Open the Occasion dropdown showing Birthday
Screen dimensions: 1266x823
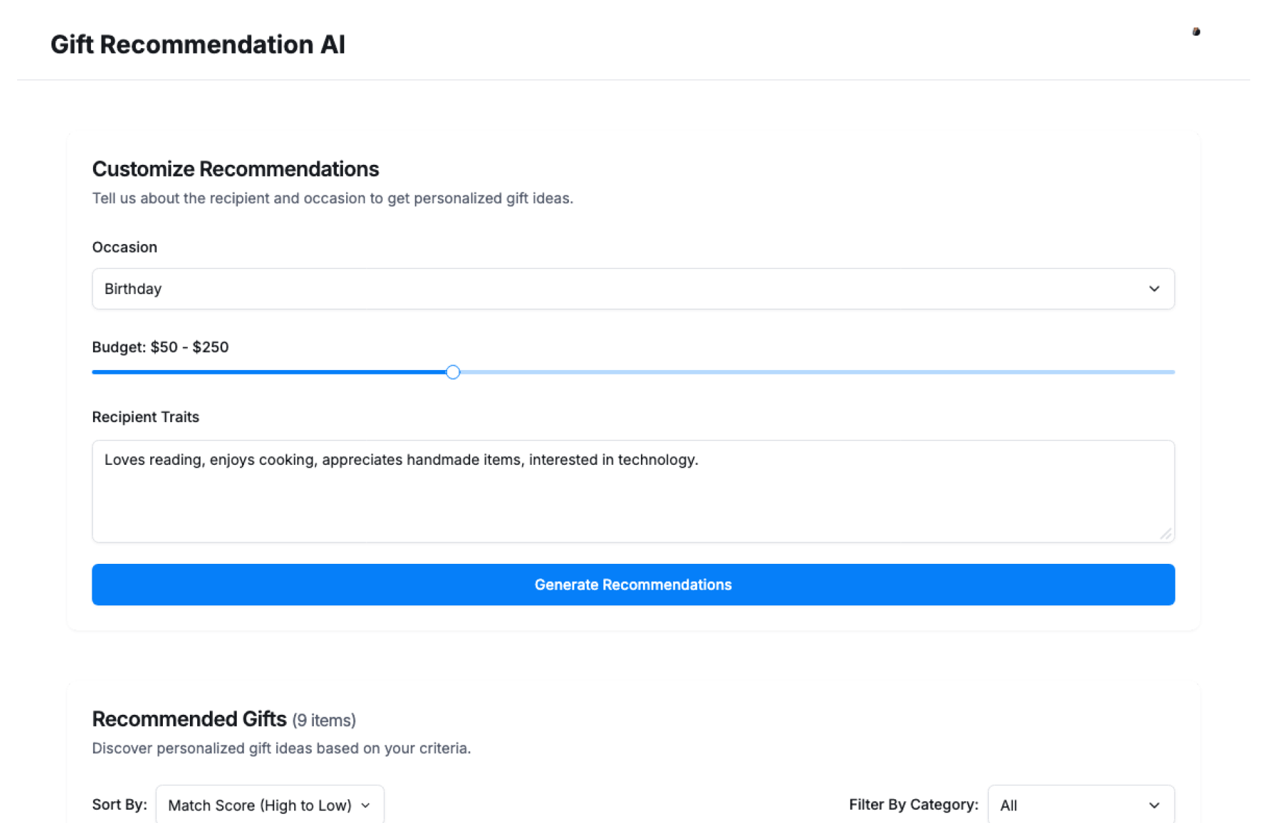(593, 289)
